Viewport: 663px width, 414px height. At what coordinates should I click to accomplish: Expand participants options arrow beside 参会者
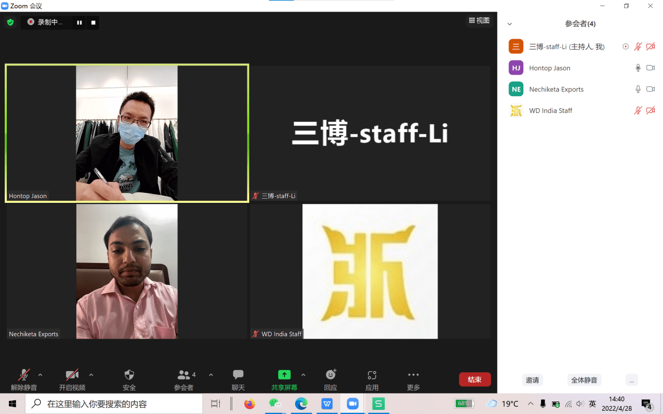pyautogui.click(x=211, y=375)
